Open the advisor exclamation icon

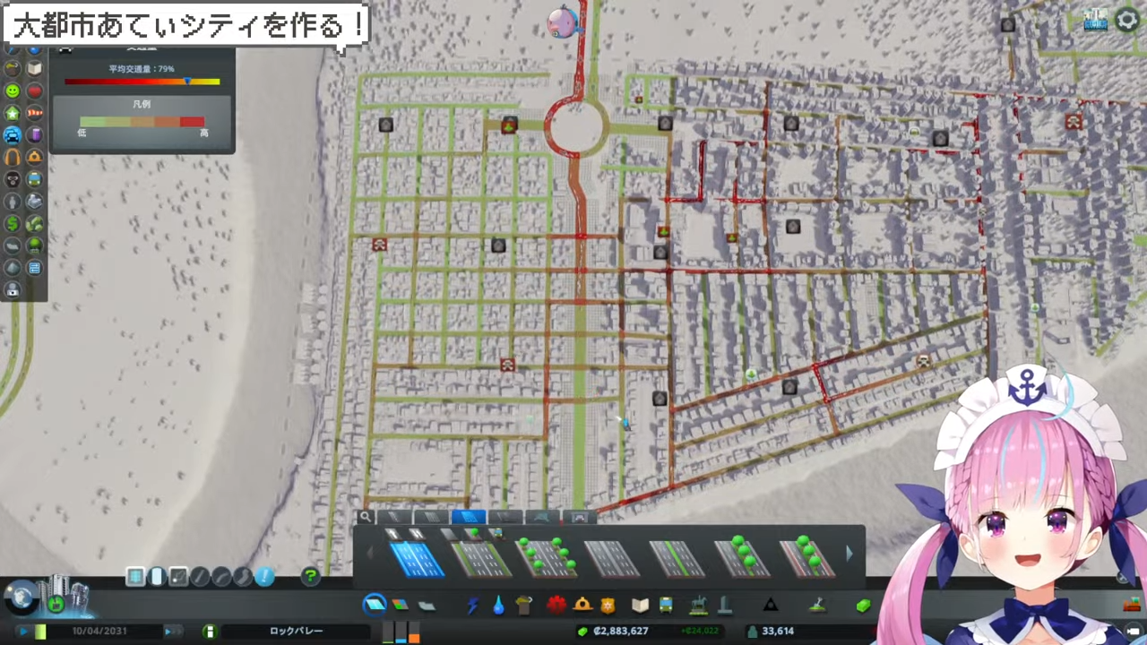(264, 576)
